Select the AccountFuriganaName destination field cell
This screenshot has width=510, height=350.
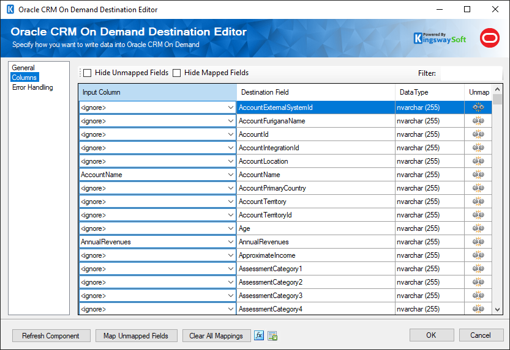point(316,121)
